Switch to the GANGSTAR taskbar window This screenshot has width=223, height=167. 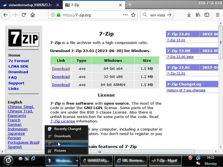coord(96,161)
